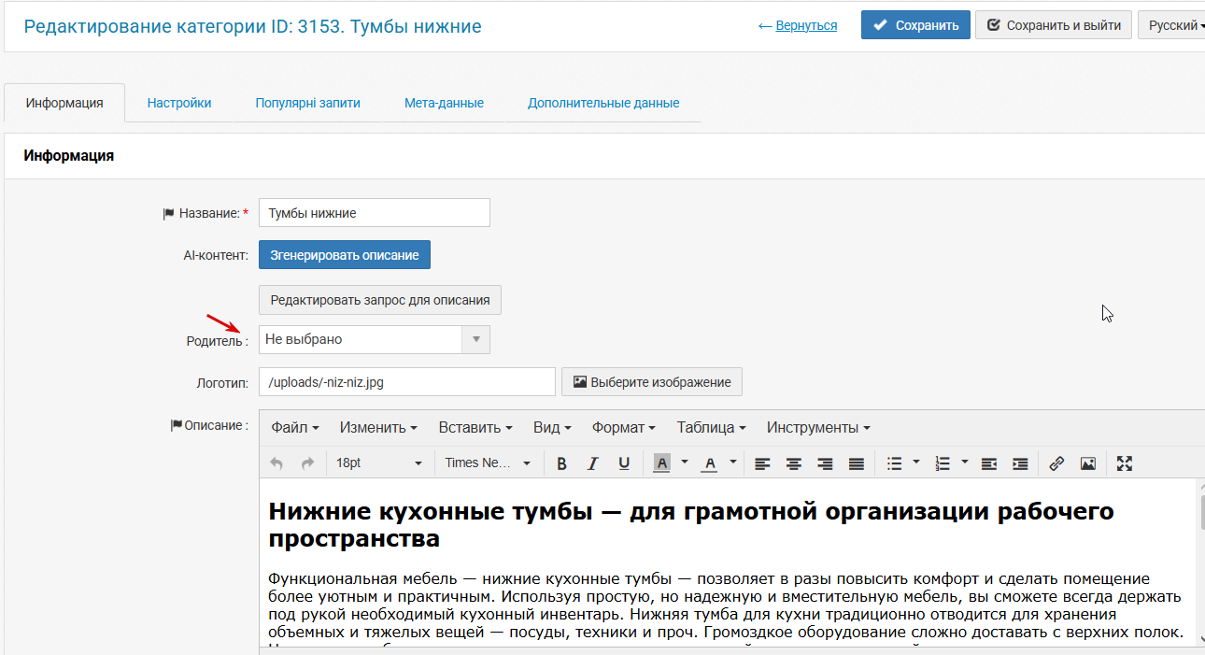1205x655 pixels.
Task: Open the Мета-данные tab
Action: (444, 103)
